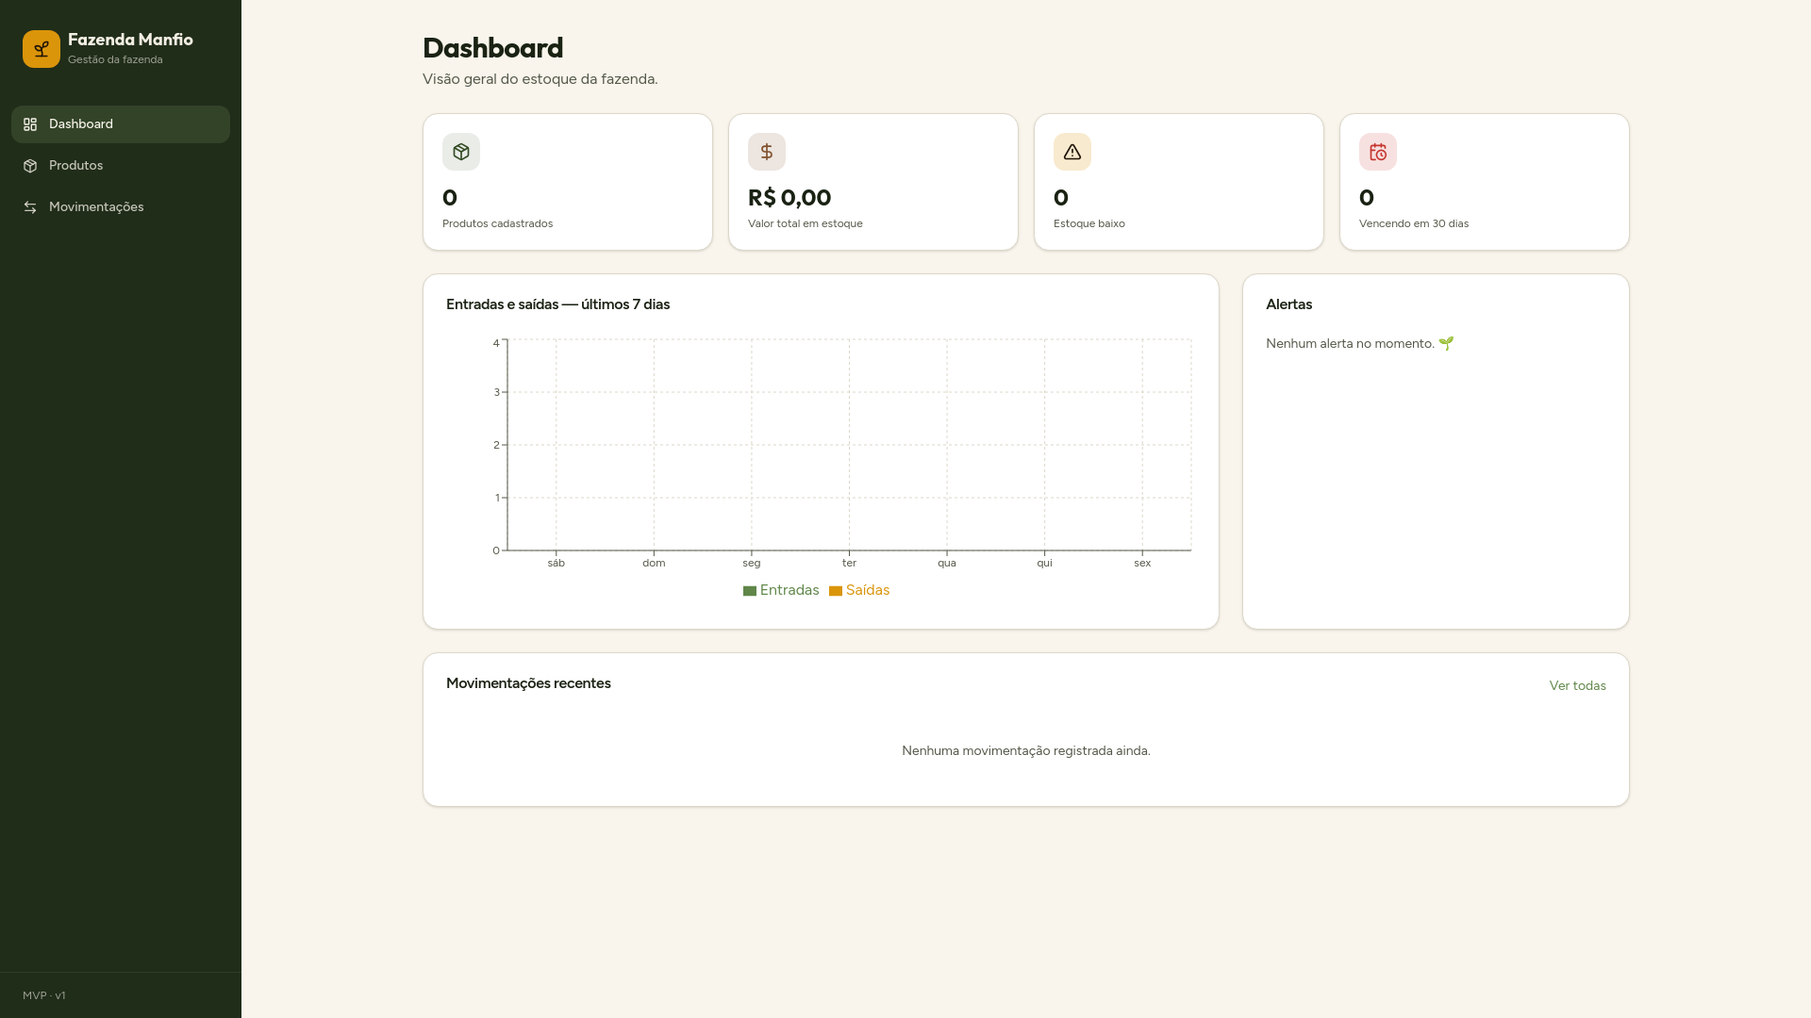Open the Produtos menu item
Image resolution: width=1811 pixels, height=1018 pixels.
[121, 166]
